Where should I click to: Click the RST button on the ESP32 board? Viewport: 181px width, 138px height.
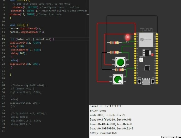(x=153, y=81)
